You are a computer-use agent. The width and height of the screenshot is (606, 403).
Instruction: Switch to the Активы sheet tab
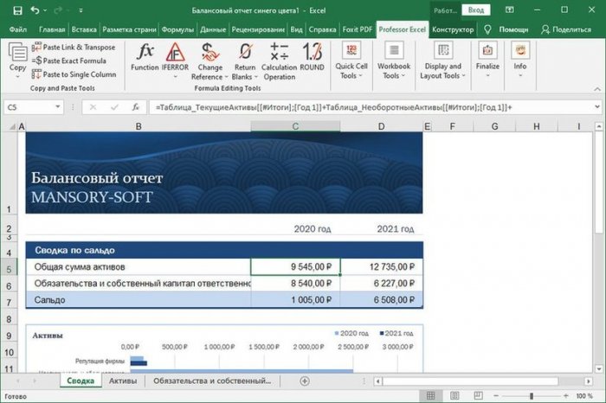coord(122,381)
